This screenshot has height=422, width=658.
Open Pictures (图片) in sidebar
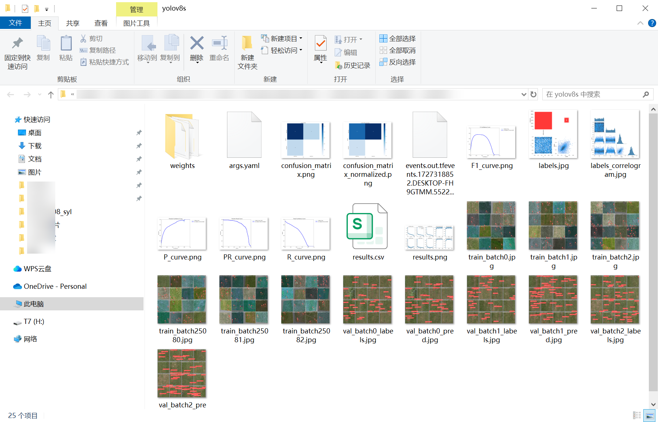coord(35,172)
